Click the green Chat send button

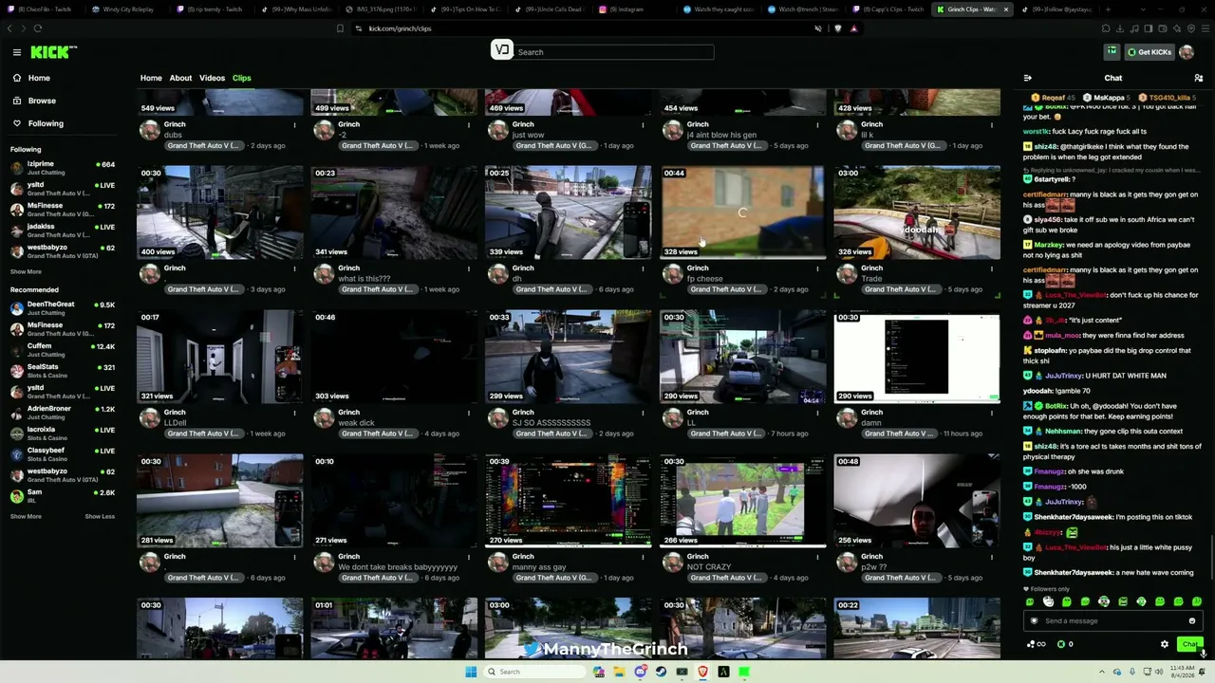coord(1189,644)
